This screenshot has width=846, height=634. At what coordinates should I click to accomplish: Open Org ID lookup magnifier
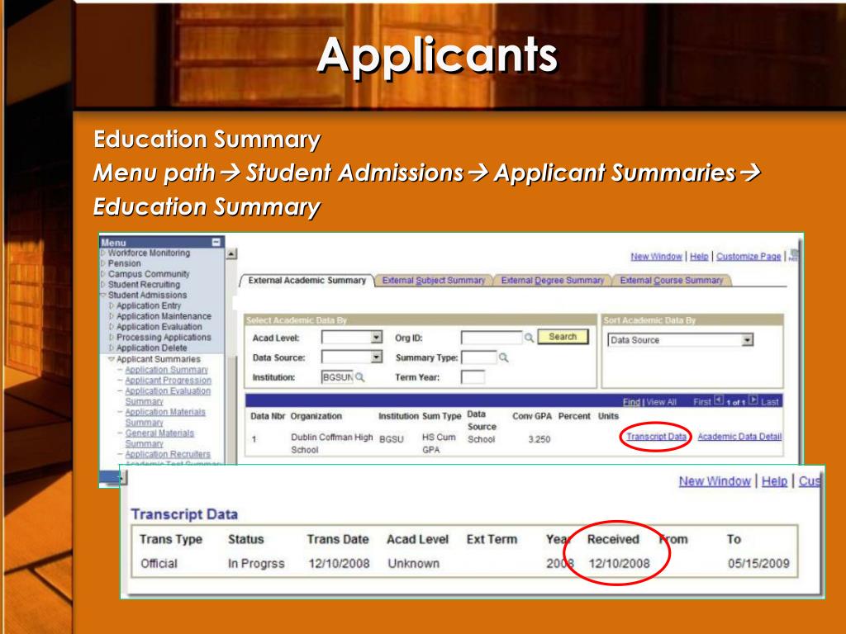(x=529, y=338)
